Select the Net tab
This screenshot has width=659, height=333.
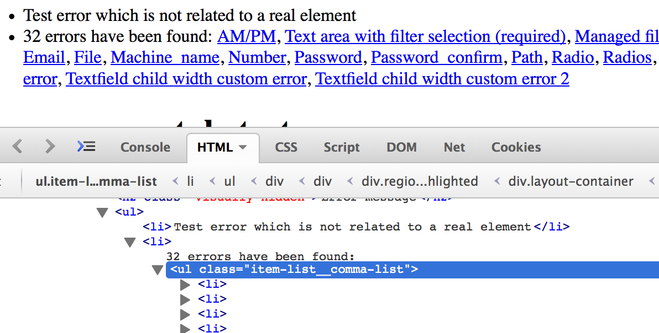(454, 147)
